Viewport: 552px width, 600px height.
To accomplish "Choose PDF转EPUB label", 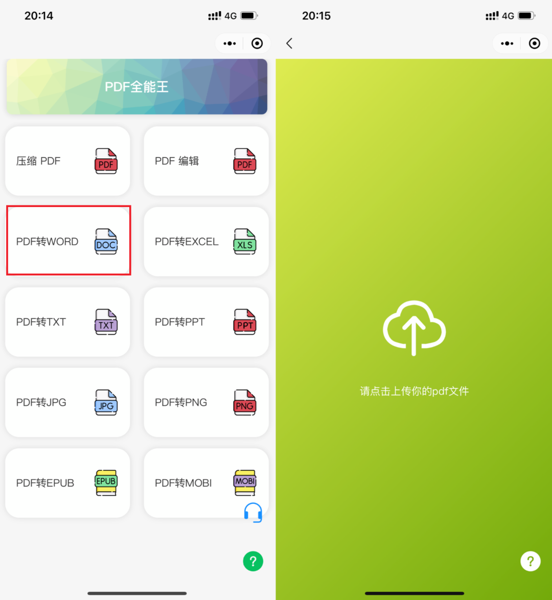I will tap(45, 483).
